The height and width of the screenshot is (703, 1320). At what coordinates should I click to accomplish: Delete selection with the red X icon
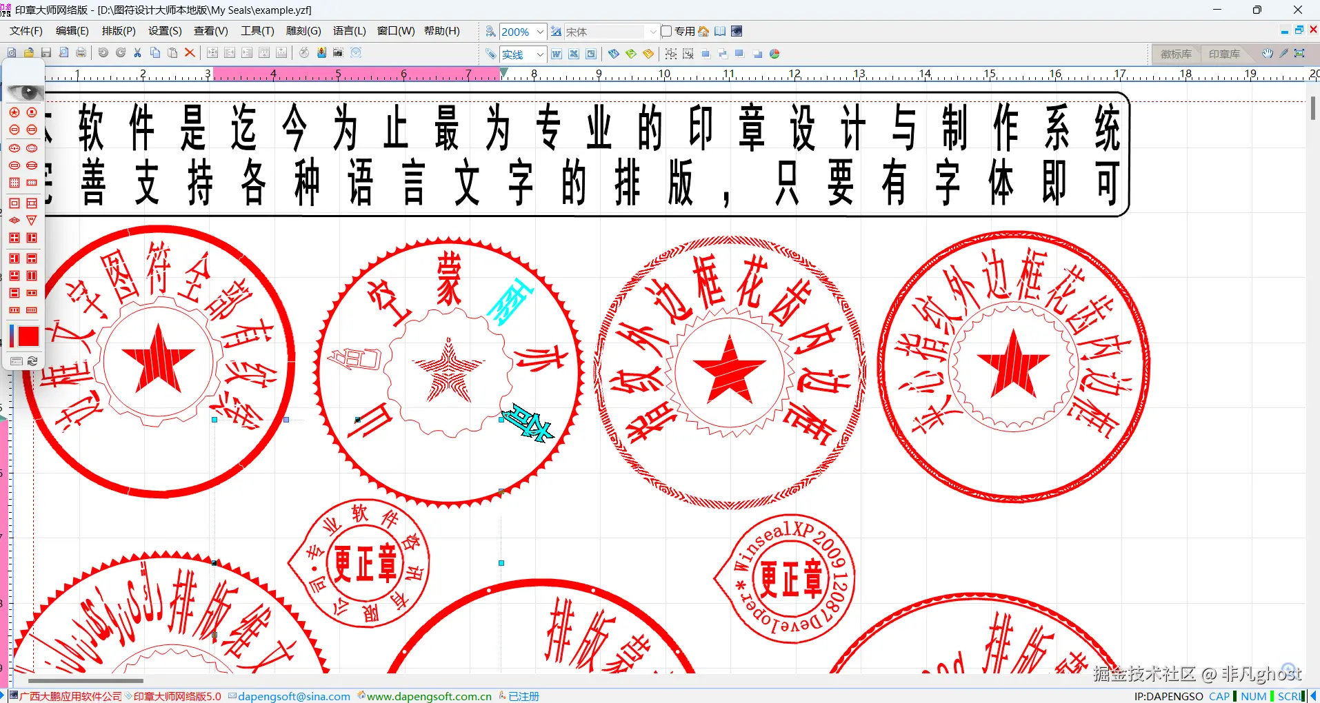[190, 53]
